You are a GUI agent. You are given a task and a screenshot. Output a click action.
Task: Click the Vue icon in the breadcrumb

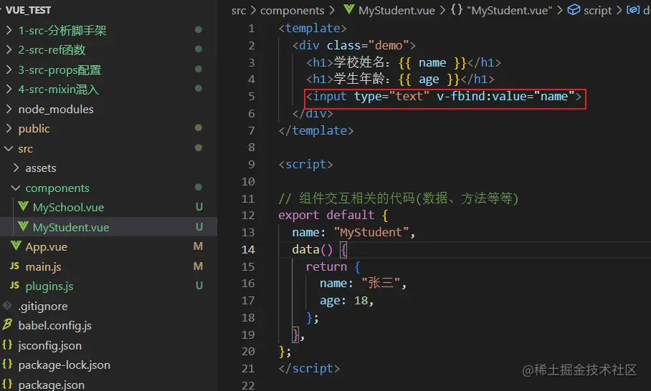pos(349,9)
